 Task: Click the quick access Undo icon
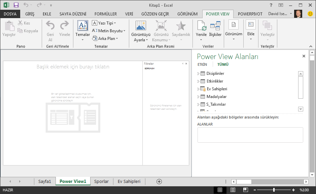point(26,5)
